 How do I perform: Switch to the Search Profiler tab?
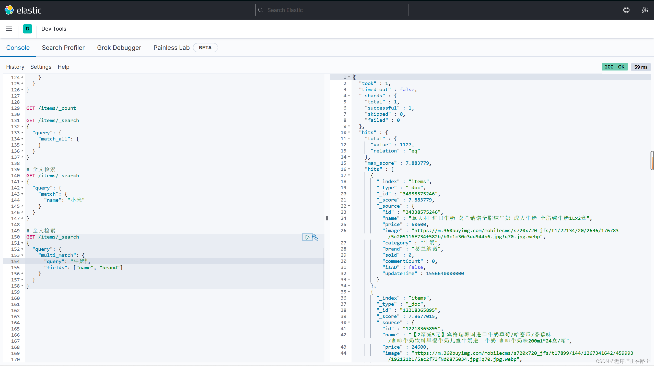pos(63,48)
